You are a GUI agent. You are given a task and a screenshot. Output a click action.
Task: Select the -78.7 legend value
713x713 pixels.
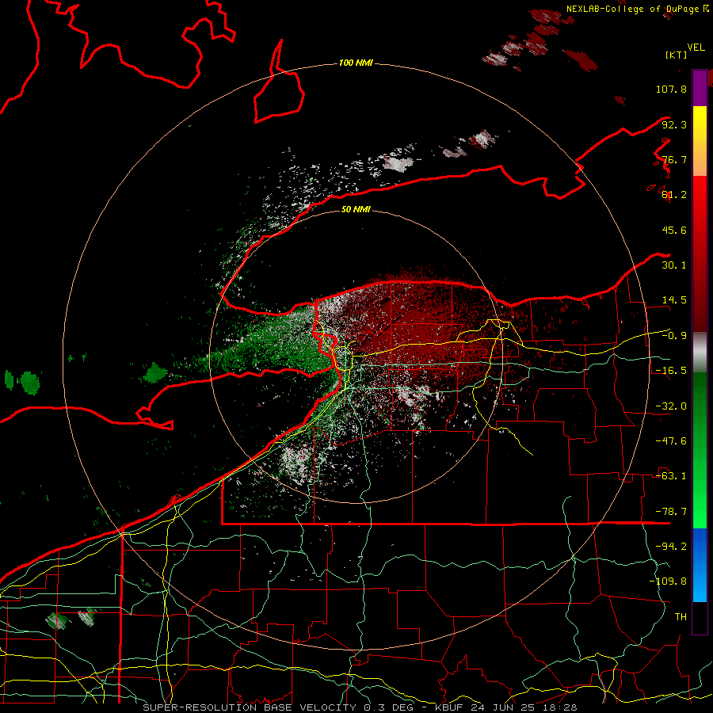[671, 511]
